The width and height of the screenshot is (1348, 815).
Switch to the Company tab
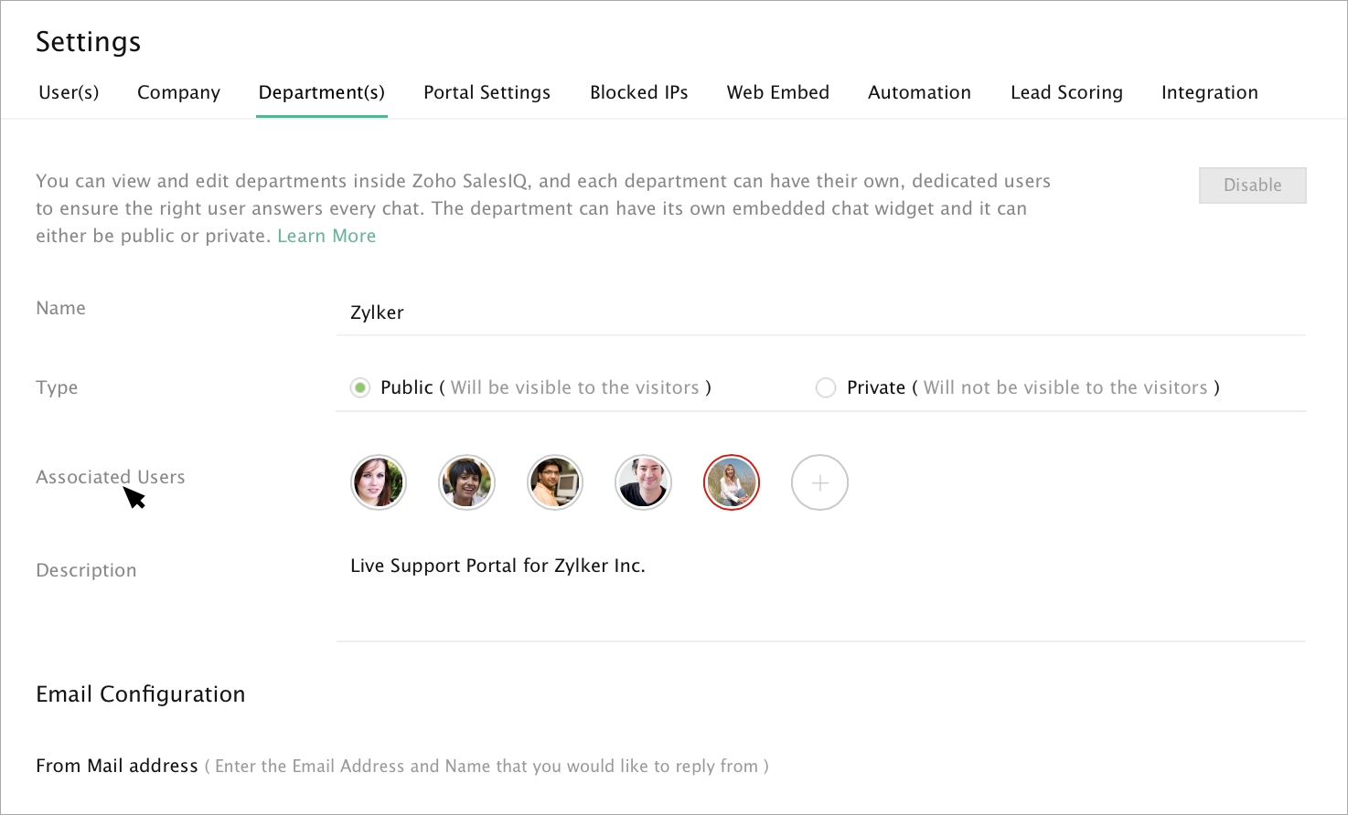[x=178, y=92]
